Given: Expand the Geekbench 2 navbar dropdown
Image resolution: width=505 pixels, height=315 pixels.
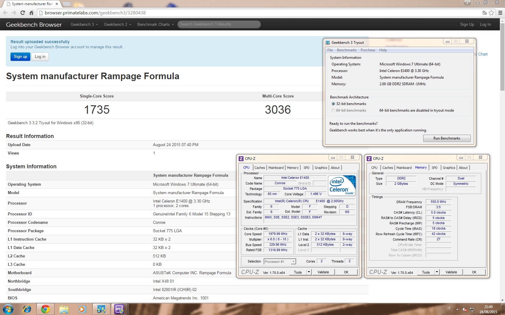Looking at the screenshot, I should tap(118, 24).
